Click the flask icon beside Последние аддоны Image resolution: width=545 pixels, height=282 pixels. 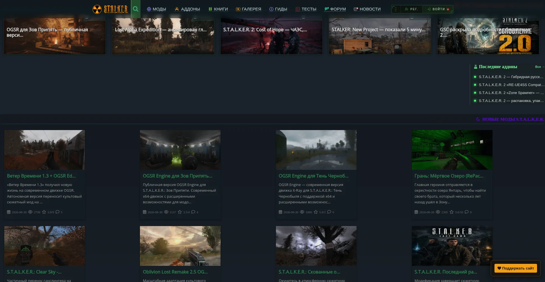click(x=475, y=67)
